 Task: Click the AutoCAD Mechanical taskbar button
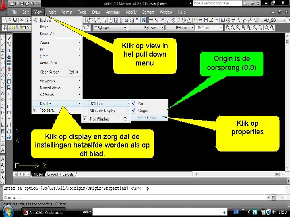44,212
